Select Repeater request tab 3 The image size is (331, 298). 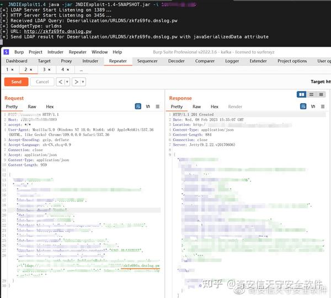pos(44,70)
